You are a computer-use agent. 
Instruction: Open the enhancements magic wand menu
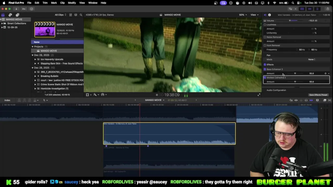[x=96, y=95]
